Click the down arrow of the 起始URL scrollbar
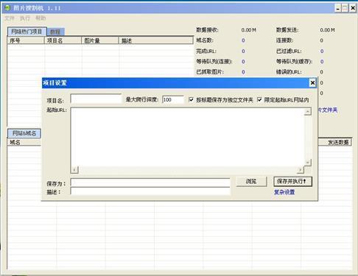Screen dimensions: 358x276 click(308, 163)
